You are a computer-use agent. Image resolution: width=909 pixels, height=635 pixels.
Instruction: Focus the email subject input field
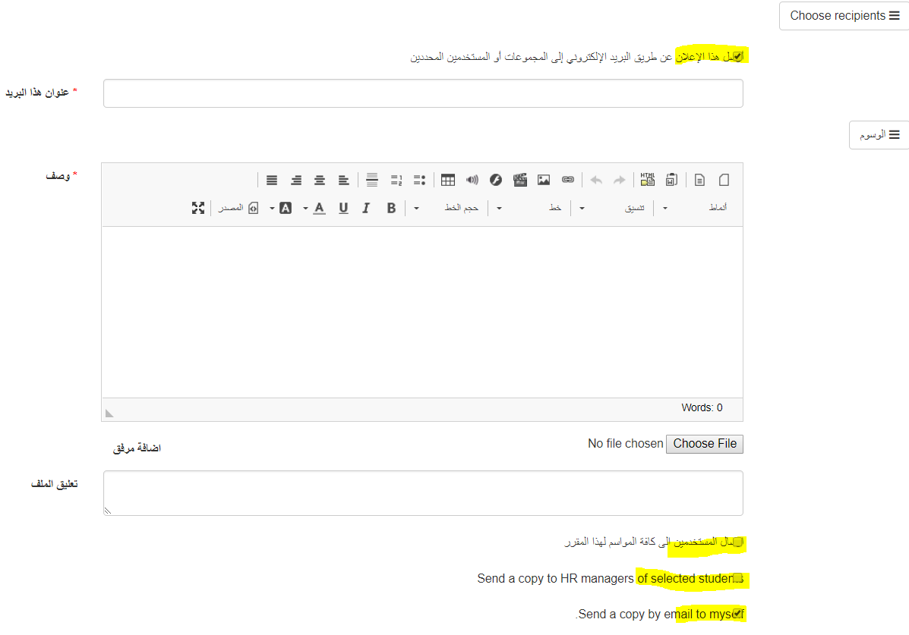(x=423, y=93)
